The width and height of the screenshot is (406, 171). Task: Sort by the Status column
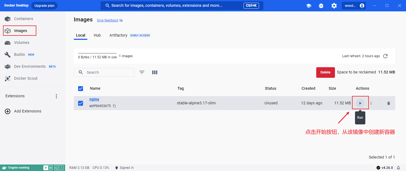270,88
